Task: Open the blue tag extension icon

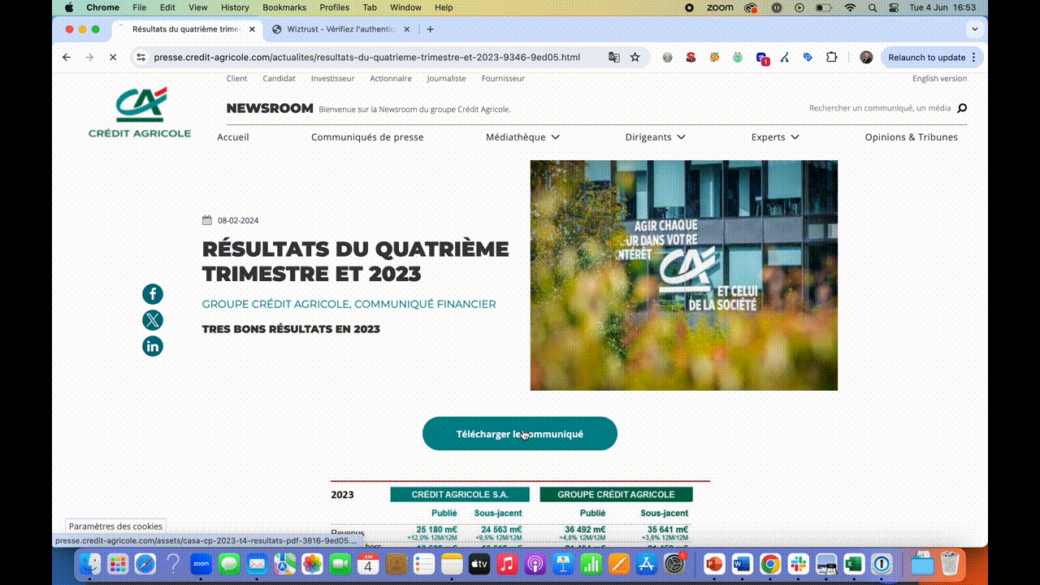Action: click(808, 57)
